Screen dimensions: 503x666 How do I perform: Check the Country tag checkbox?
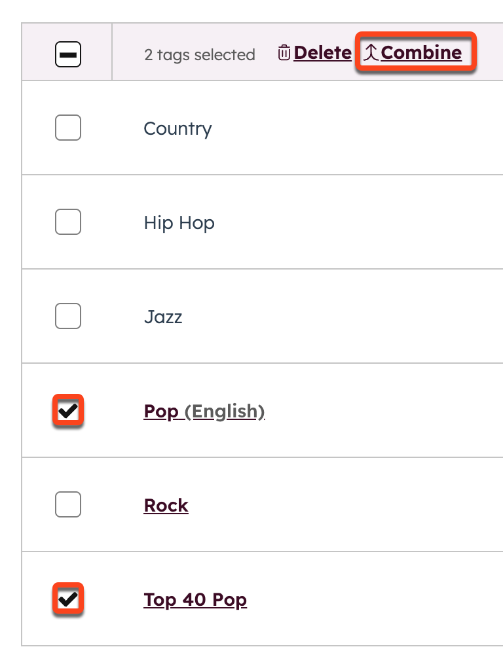68,128
